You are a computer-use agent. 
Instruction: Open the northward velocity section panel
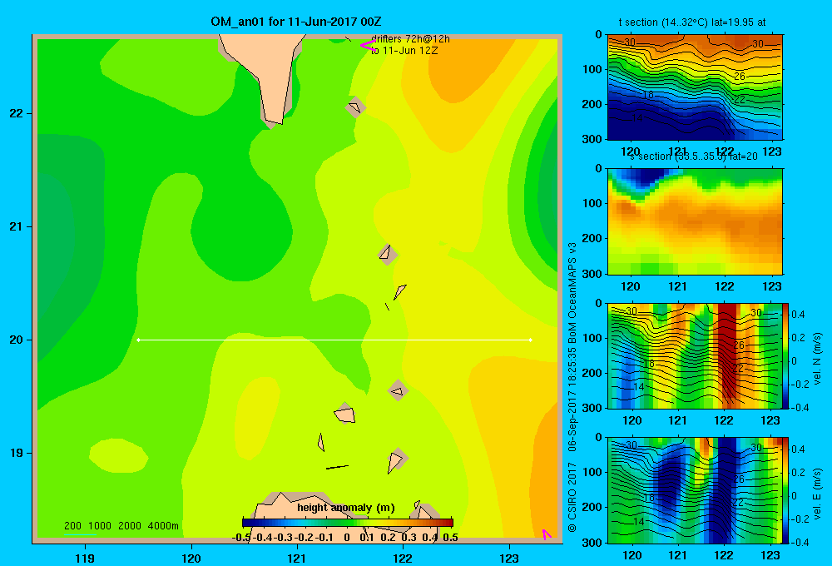[695, 355]
